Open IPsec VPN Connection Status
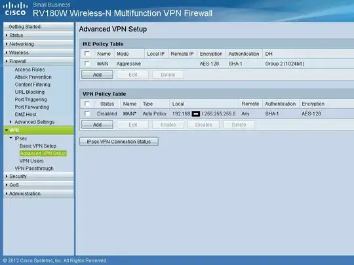The height and width of the screenshot is (265, 354). 119,142
